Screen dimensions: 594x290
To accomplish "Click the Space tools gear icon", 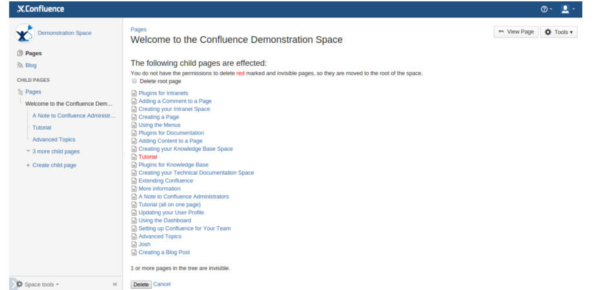I will [x=19, y=284].
